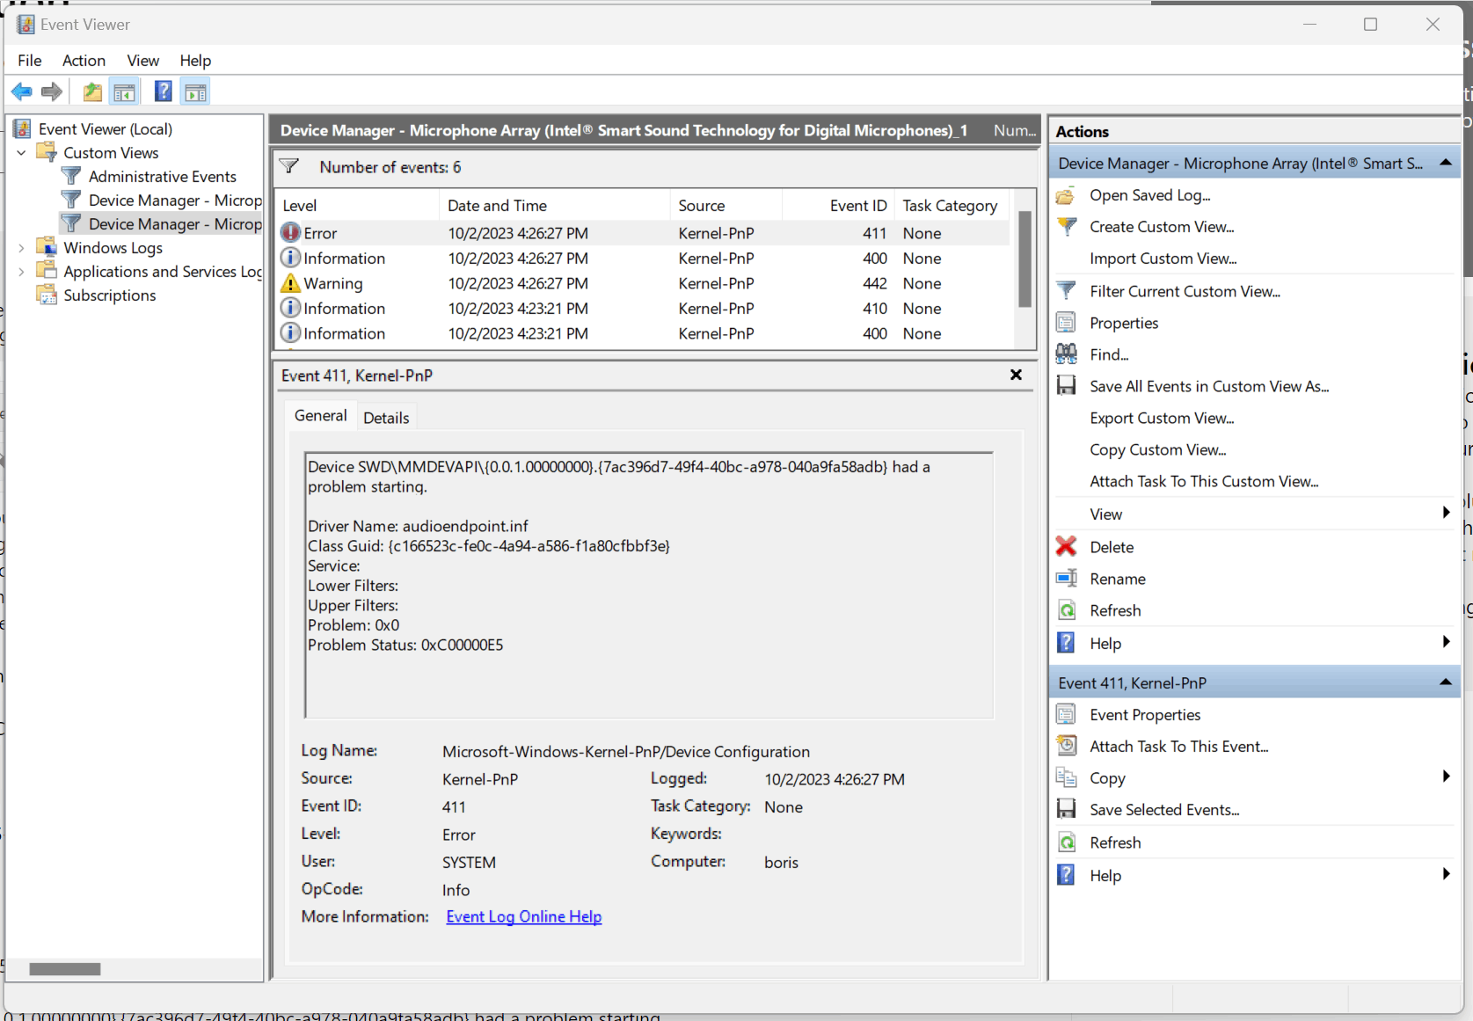Click the Attach Task To This Event icon
Image resolution: width=1473 pixels, height=1021 pixels.
(x=1066, y=747)
